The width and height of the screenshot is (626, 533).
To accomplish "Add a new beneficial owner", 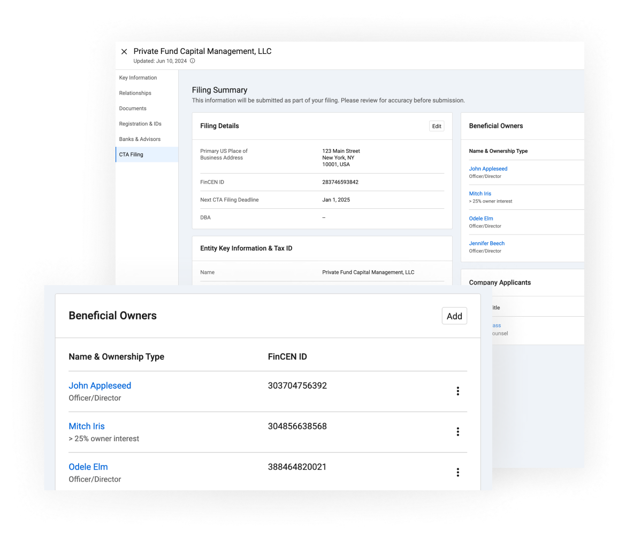I will [454, 316].
